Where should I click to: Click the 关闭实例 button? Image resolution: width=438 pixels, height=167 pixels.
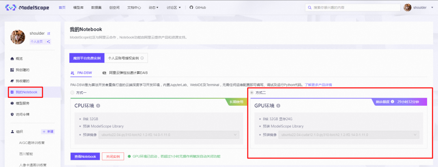coord(113,157)
